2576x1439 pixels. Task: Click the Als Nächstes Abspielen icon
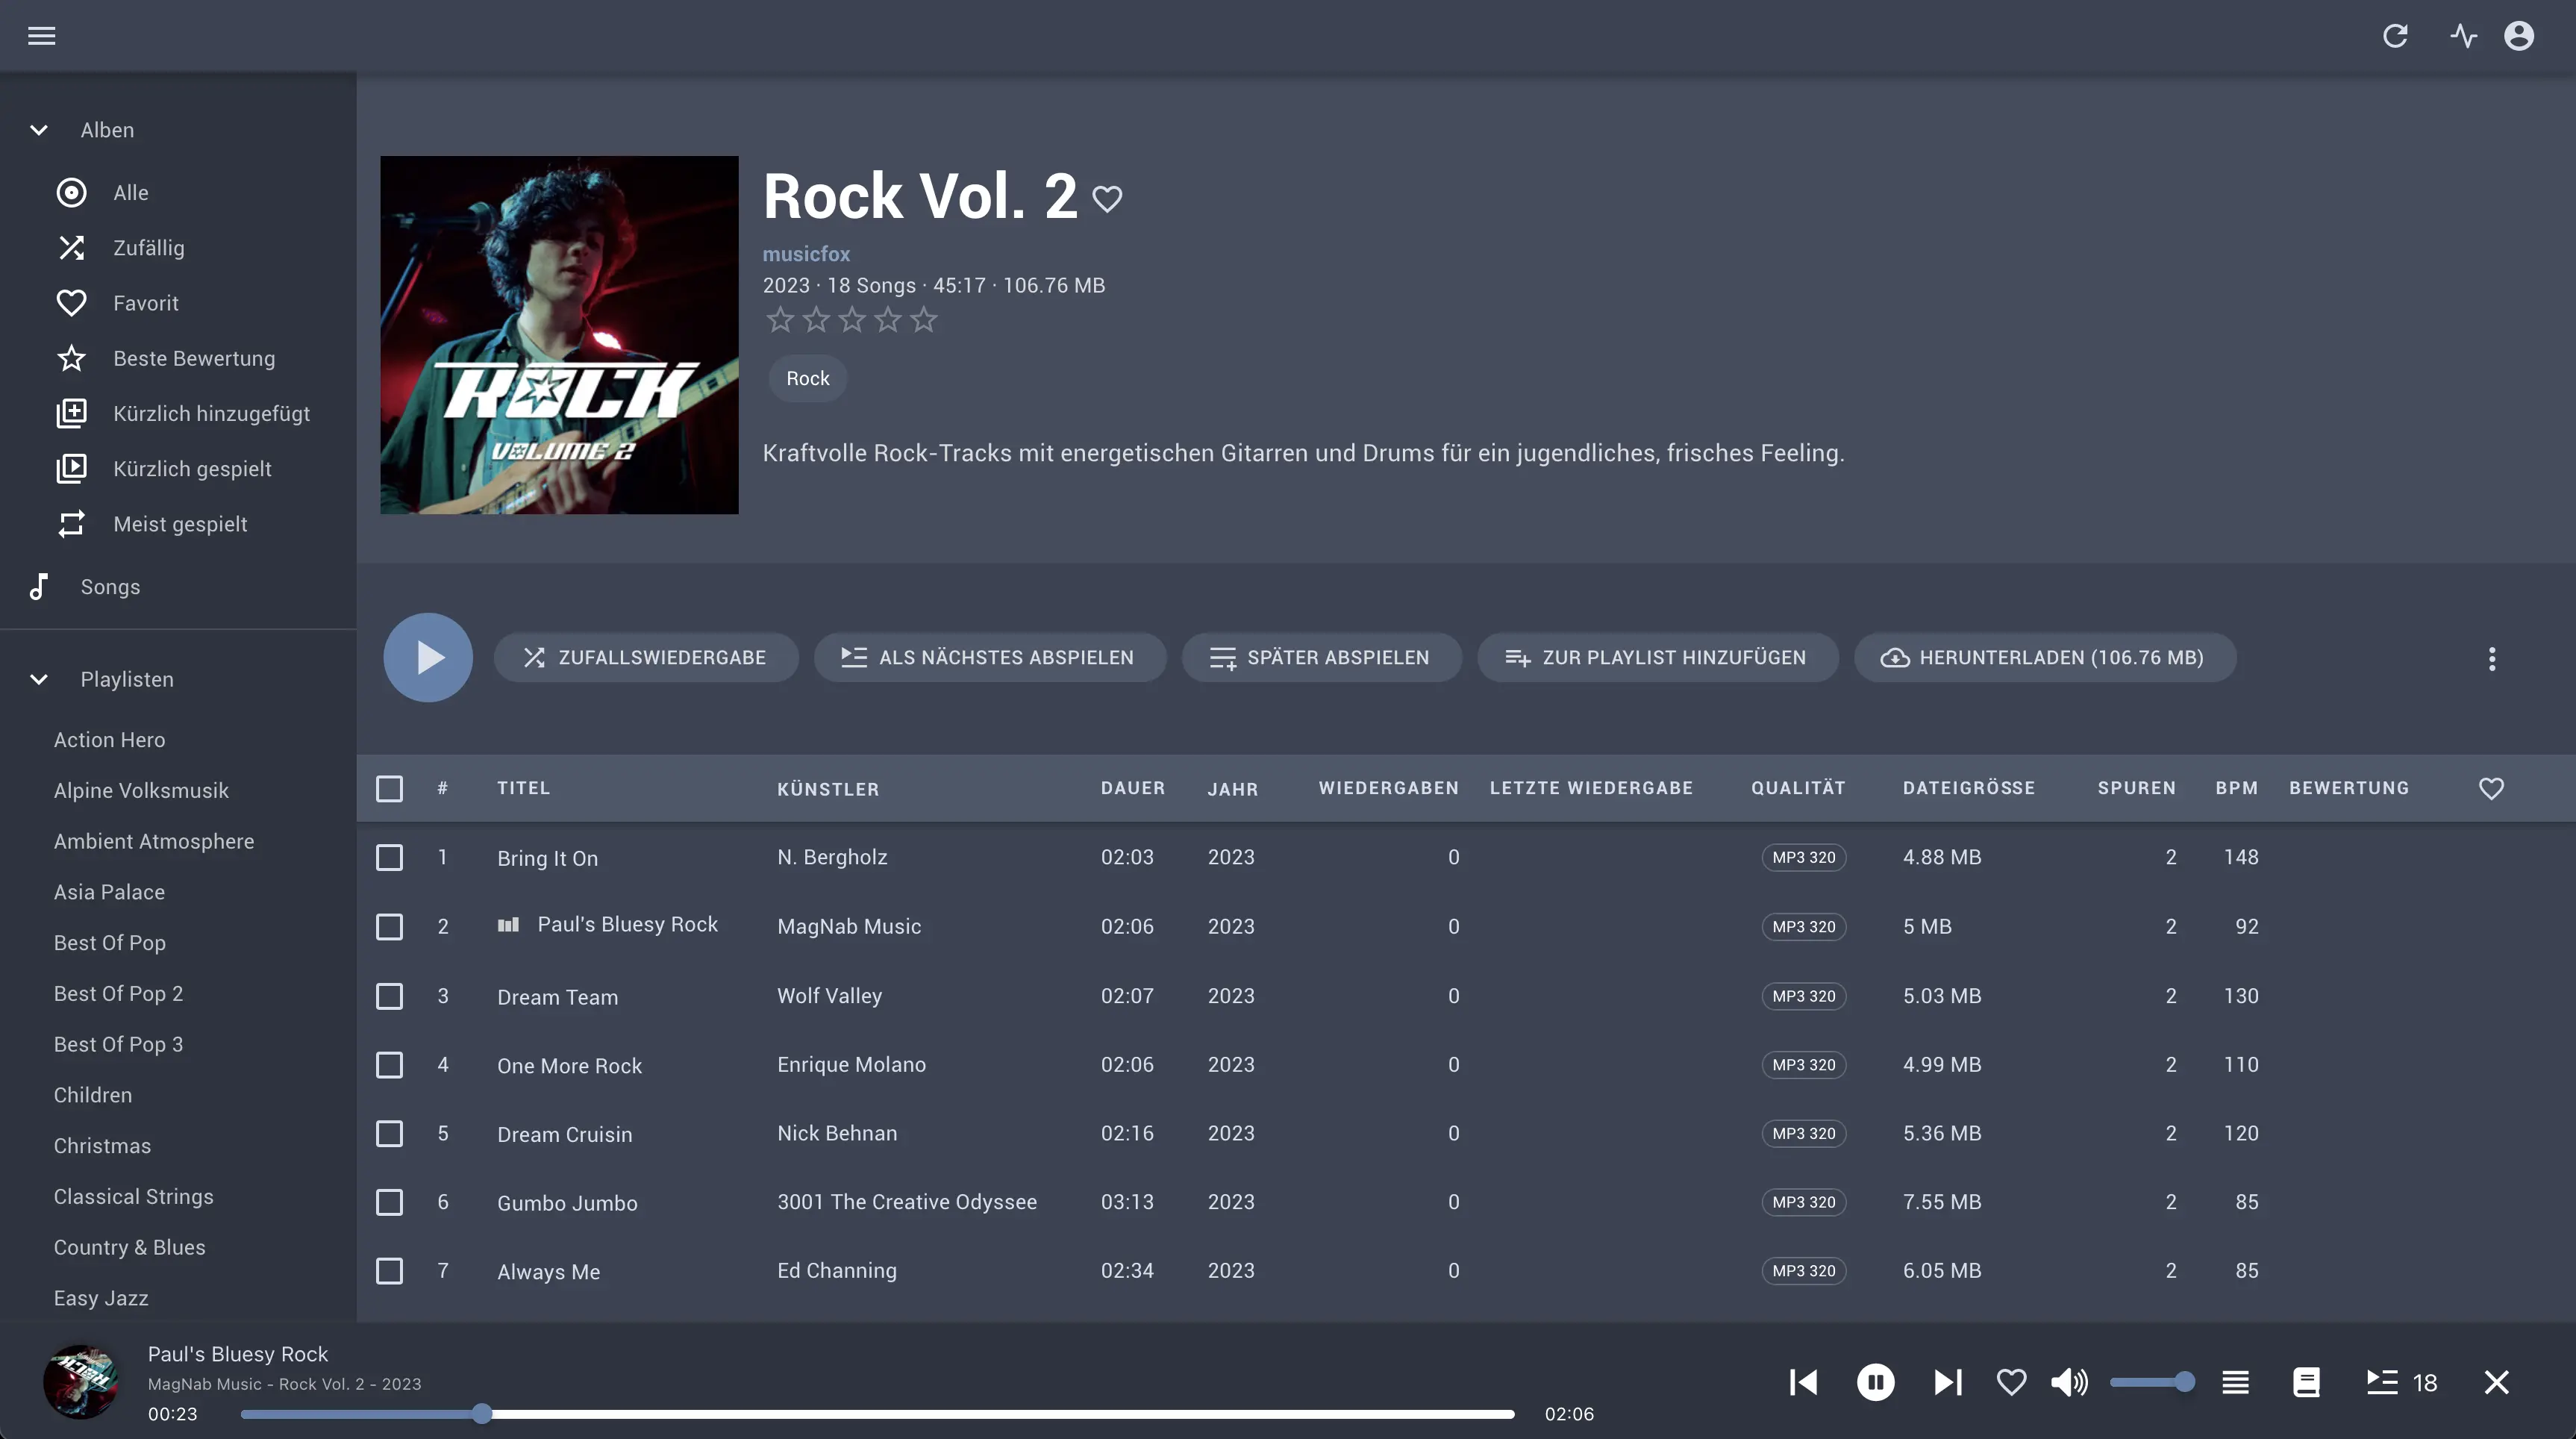(851, 657)
